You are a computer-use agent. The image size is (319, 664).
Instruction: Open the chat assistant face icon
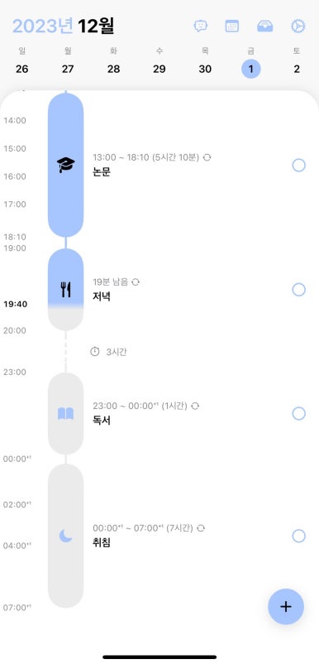pos(200,26)
